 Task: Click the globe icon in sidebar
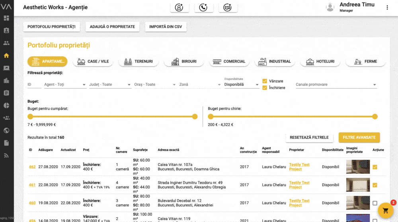click(6, 130)
